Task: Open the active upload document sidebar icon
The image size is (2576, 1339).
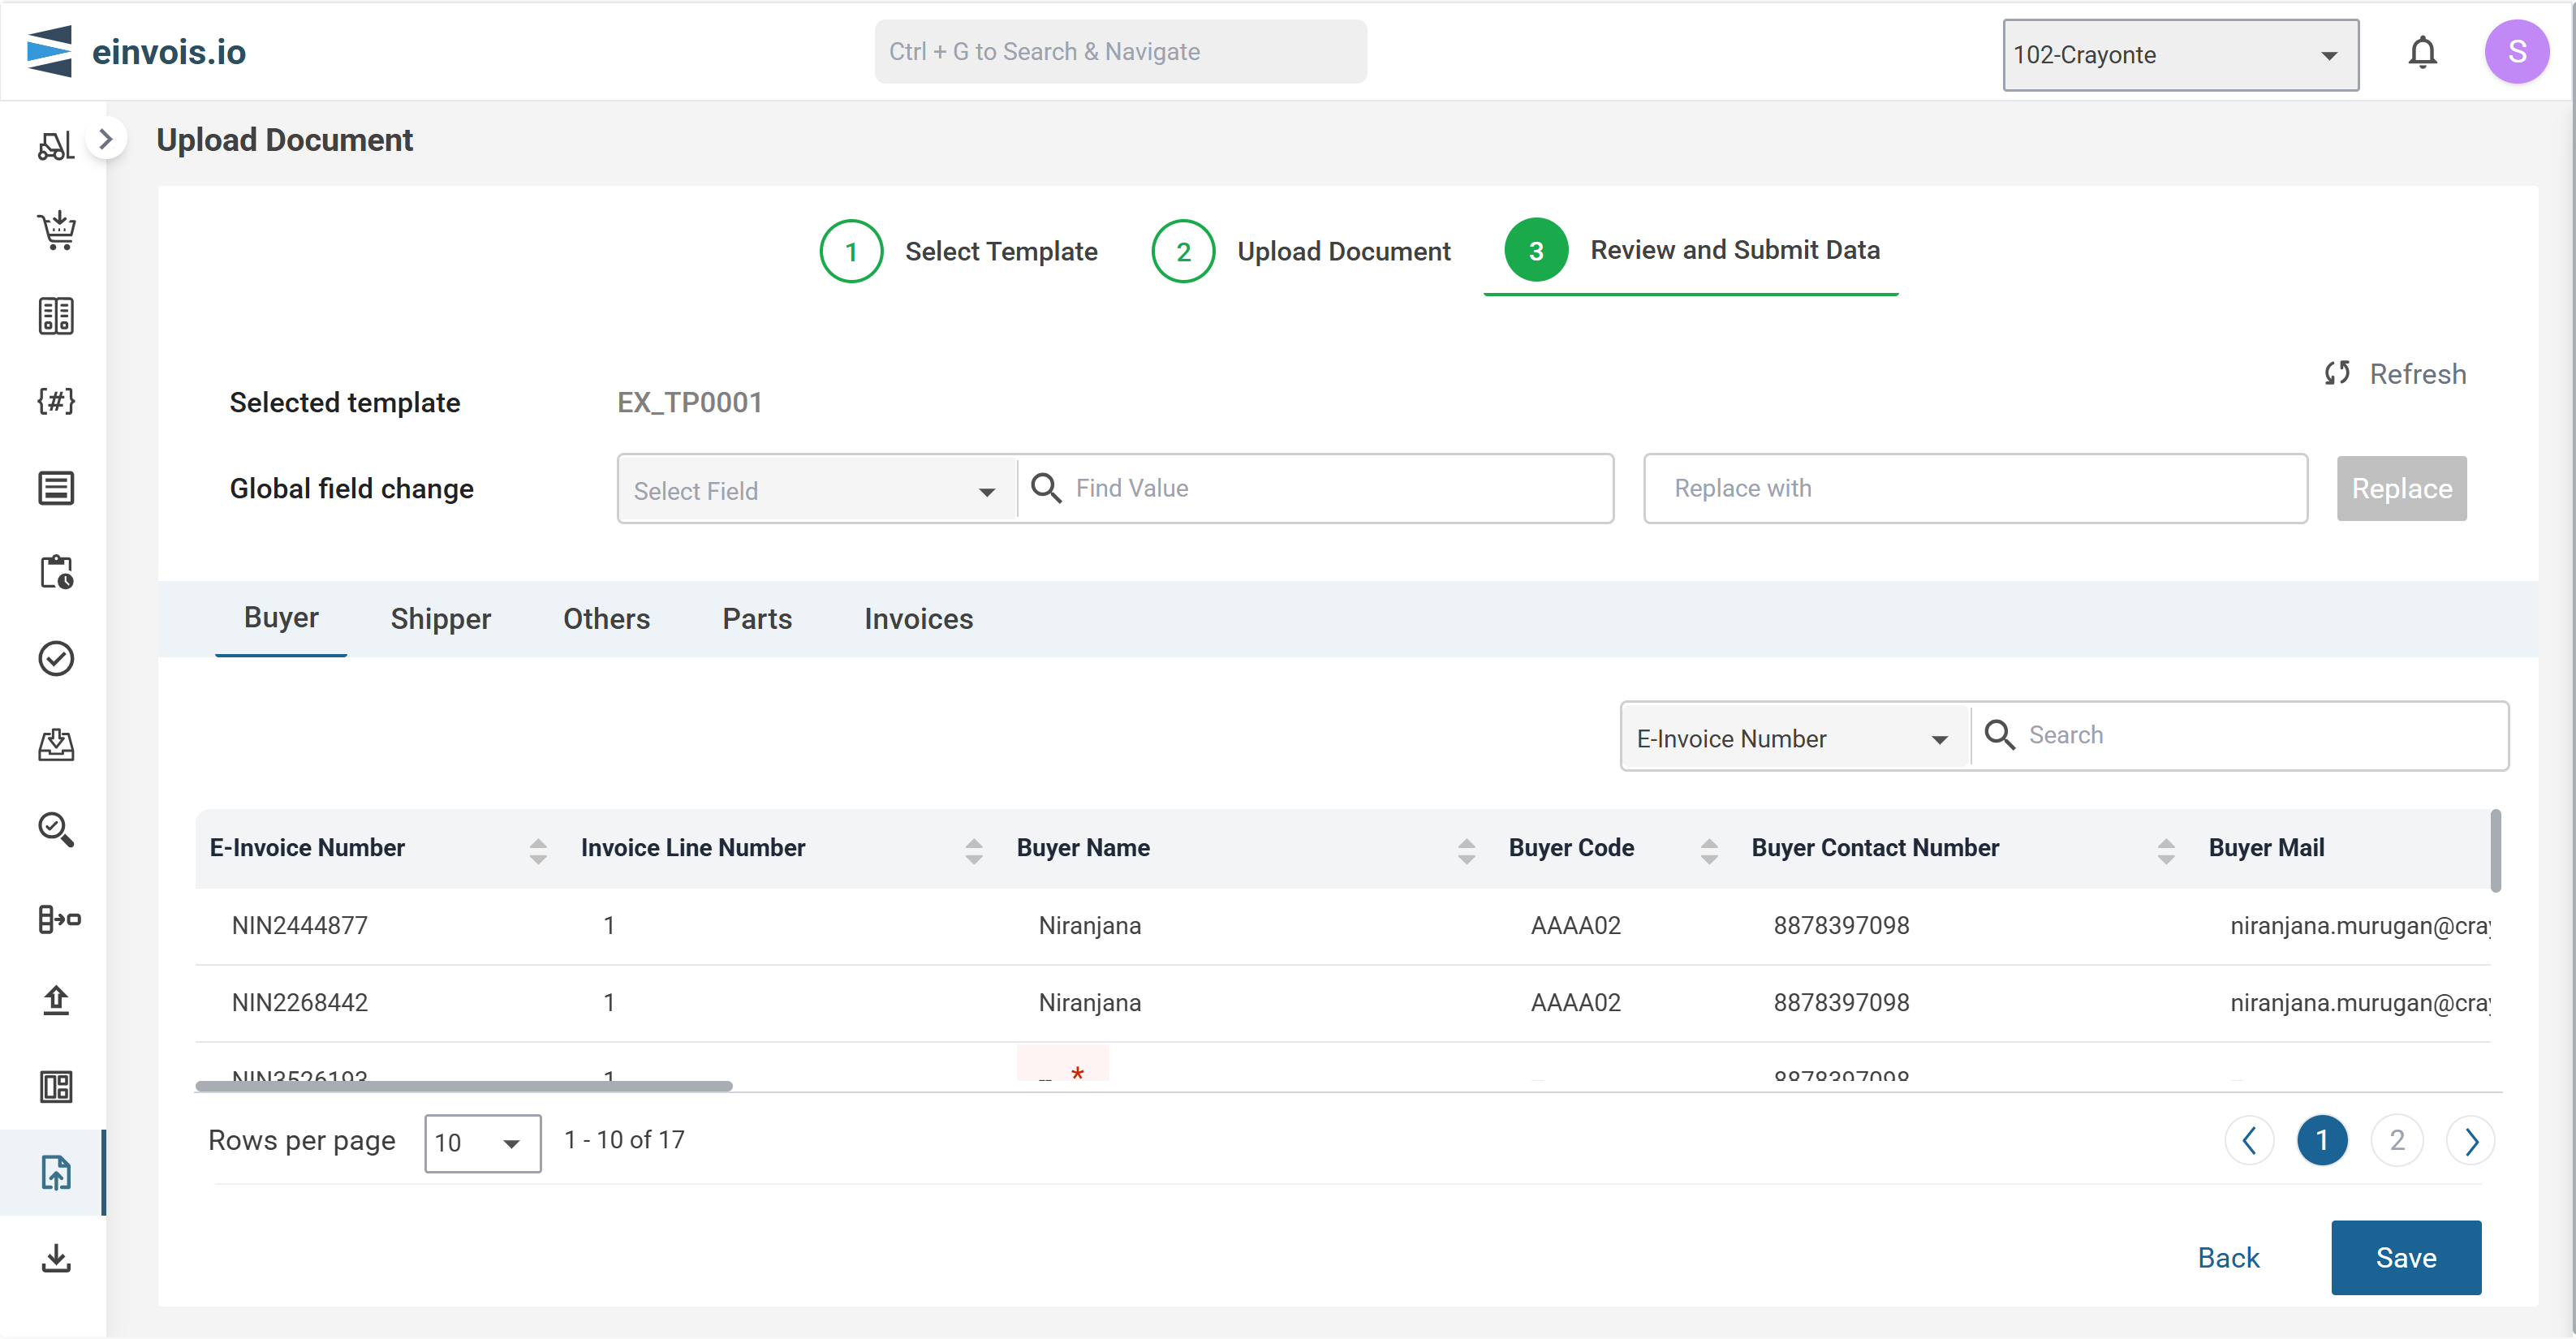Action: [56, 1173]
